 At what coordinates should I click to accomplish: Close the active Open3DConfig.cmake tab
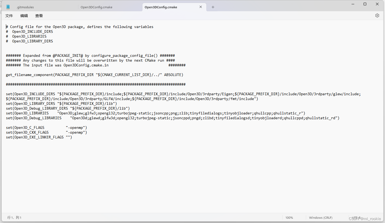coord(201,7)
